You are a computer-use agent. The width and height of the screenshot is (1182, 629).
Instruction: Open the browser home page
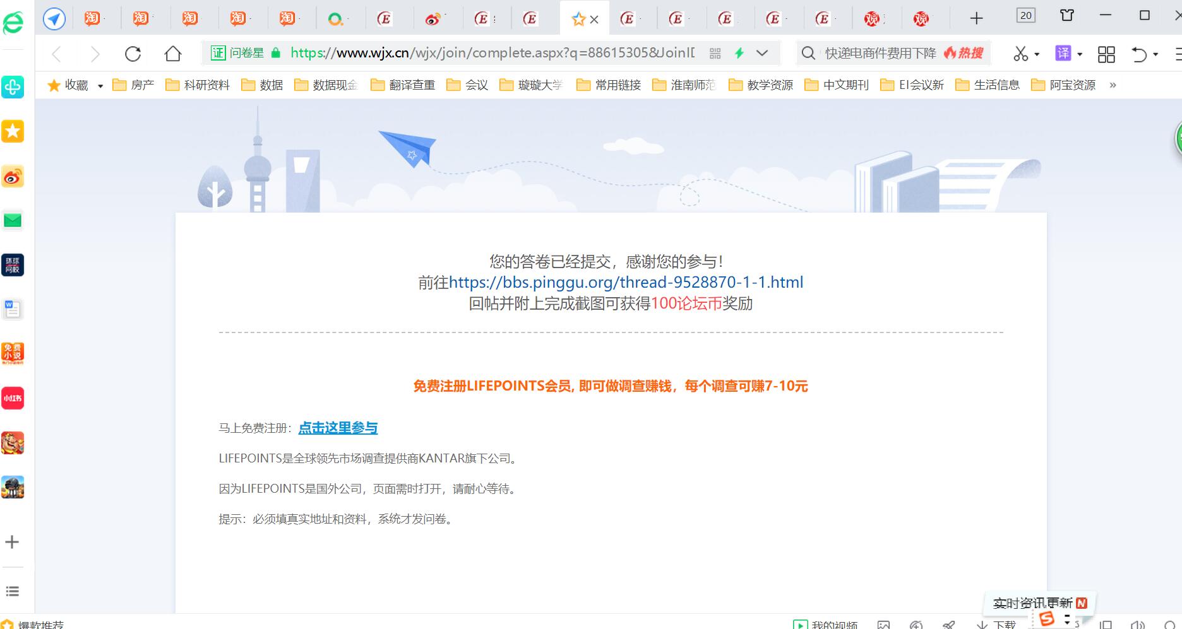(172, 54)
